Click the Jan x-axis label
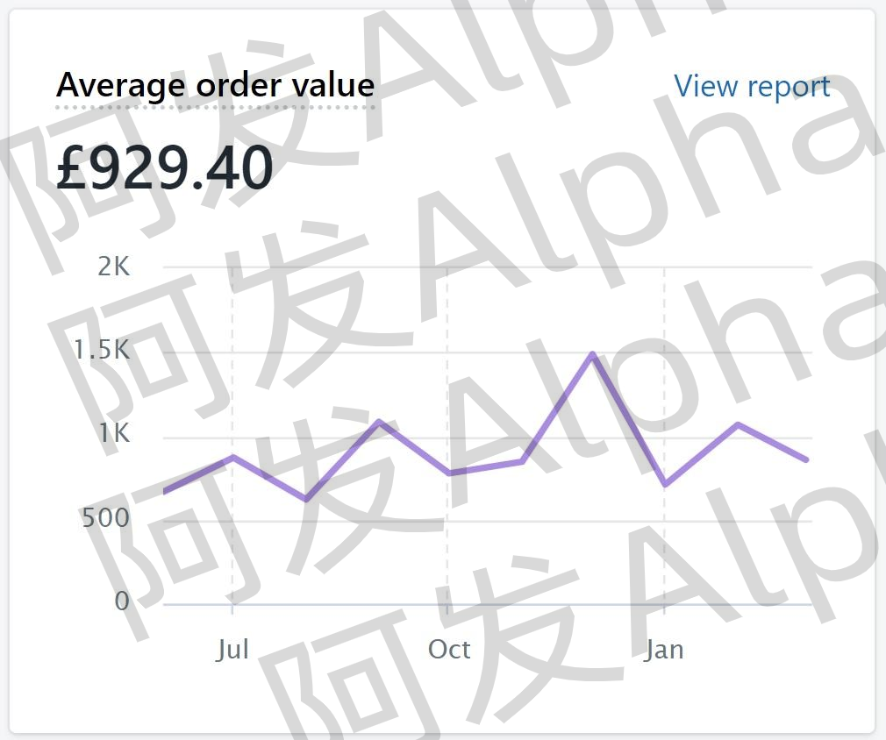The width and height of the screenshot is (886, 740). pos(664,649)
